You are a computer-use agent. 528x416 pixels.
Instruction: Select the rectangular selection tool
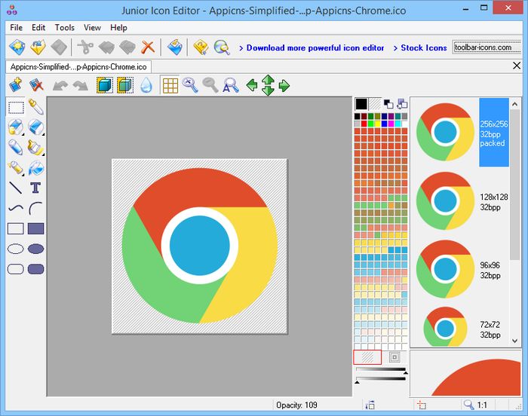point(15,107)
